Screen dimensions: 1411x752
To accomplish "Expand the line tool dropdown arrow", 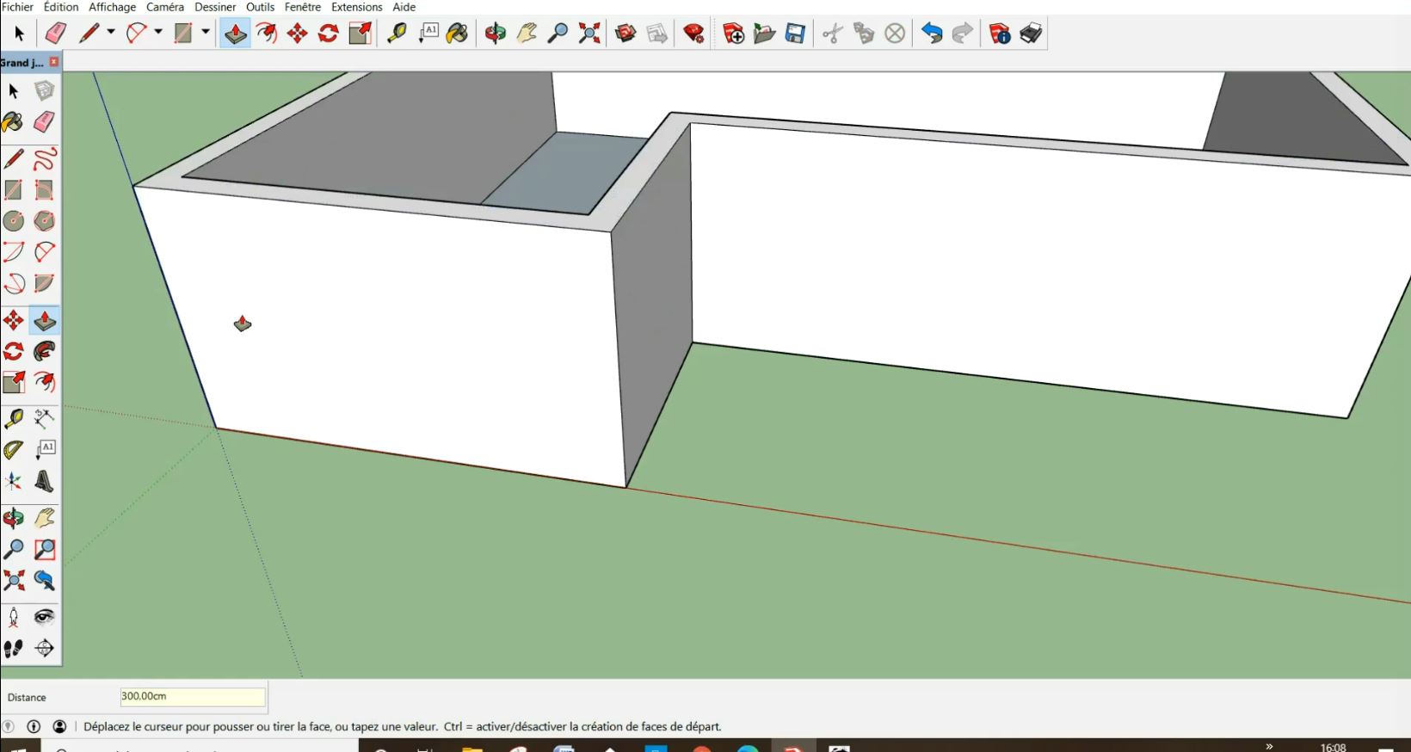I will coord(111,33).
